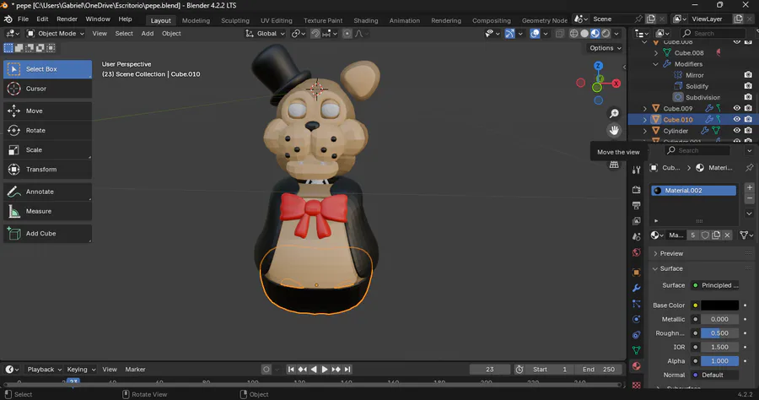Click the zoom view magnifier gizmo

click(614, 113)
